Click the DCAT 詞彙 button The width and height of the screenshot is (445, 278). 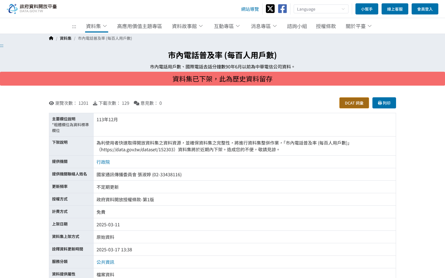[354, 103]
